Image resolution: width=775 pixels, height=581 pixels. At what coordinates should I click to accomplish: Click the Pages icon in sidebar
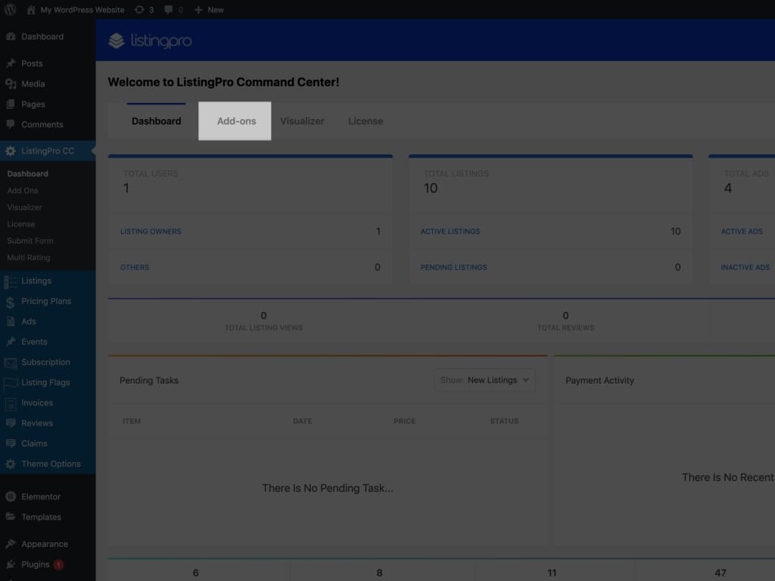[x=11, y=104]
